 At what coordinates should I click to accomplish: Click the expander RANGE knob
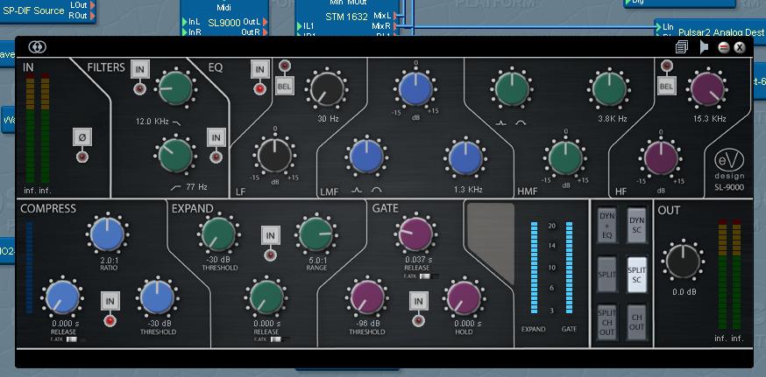[x=316, y=234]
